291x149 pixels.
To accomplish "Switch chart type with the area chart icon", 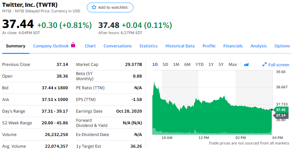I will coord(246,65).
